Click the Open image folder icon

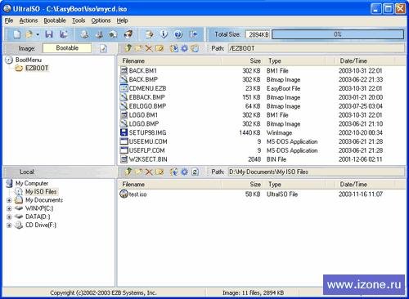[x=29, y=34]
